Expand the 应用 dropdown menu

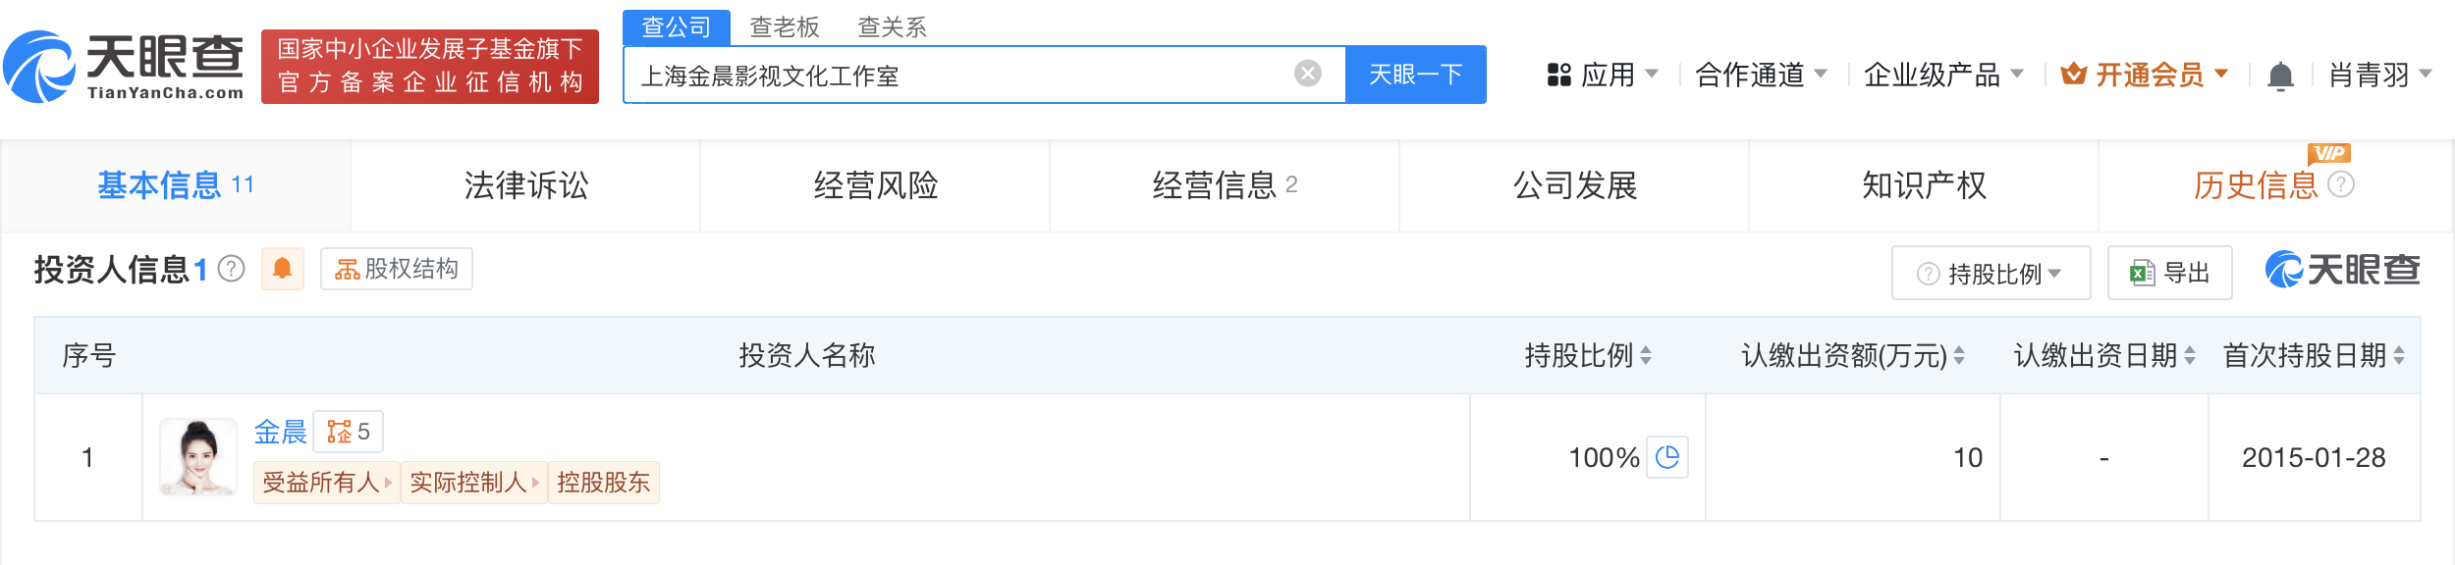click(1603, 75)
